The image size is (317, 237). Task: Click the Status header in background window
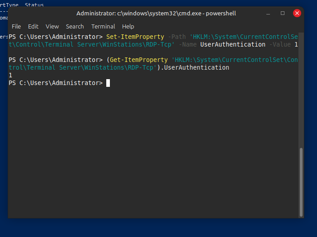coord(34,5)
